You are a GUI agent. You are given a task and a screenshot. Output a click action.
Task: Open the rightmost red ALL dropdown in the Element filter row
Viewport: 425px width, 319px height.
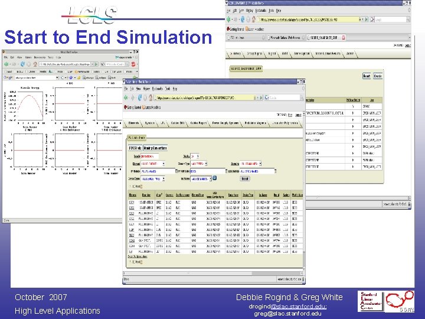[250, 164]
